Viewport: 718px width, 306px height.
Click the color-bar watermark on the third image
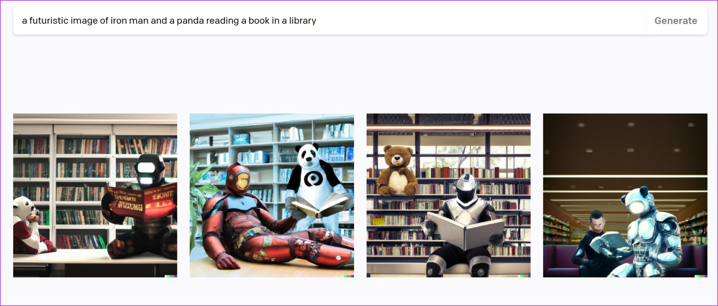(x=524, y=276)
